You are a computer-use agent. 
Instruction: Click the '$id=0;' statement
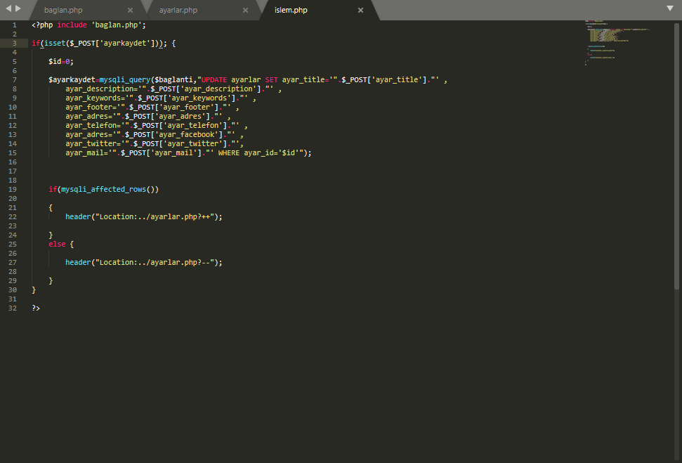pos(61,61)
